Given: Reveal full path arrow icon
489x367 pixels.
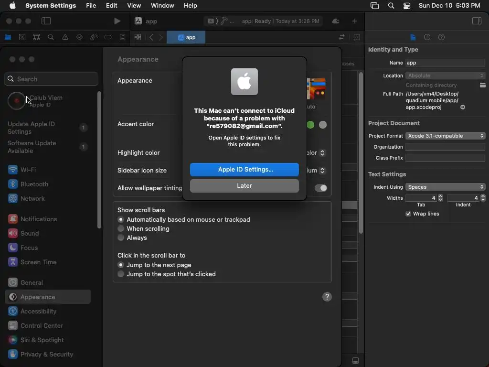Looking at the screenshot, I should coord(463,107).
